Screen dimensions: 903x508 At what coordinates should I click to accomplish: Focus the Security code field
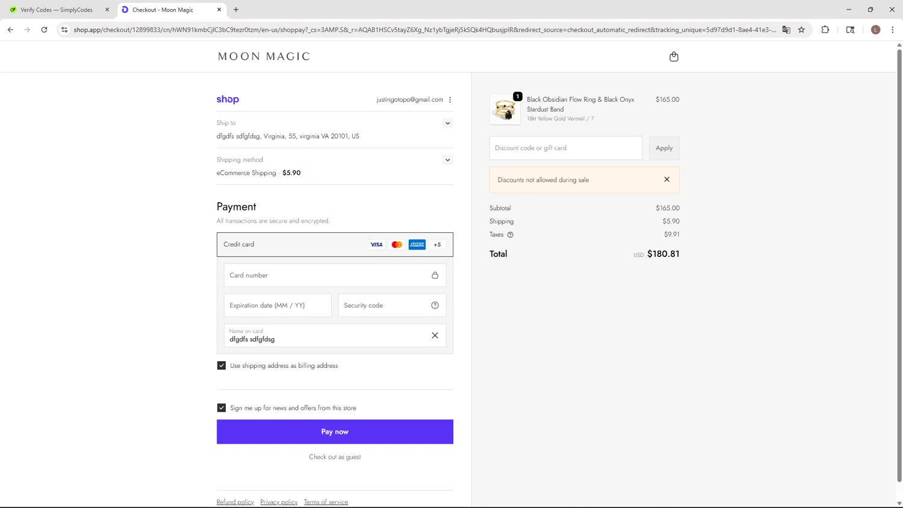[x=392, y=305]
